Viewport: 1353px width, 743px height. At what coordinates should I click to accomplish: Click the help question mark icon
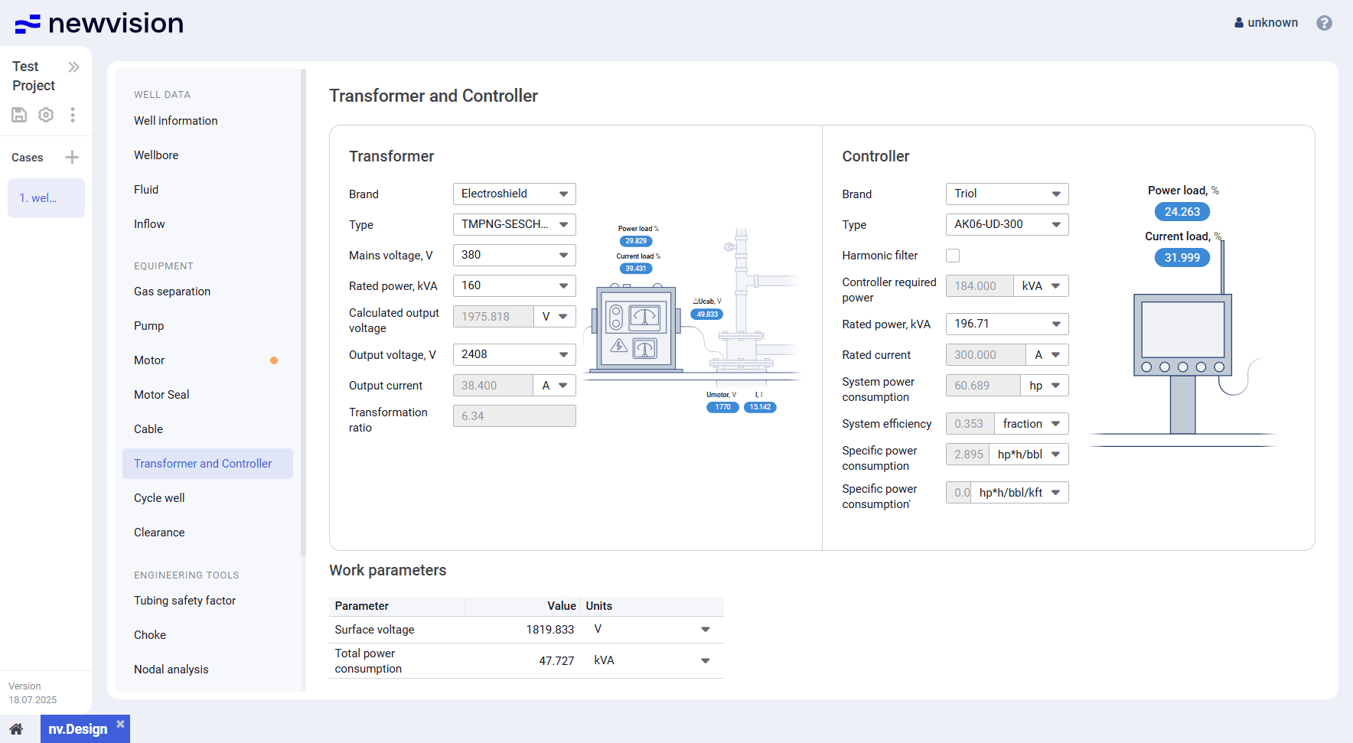pos(1324,23)
